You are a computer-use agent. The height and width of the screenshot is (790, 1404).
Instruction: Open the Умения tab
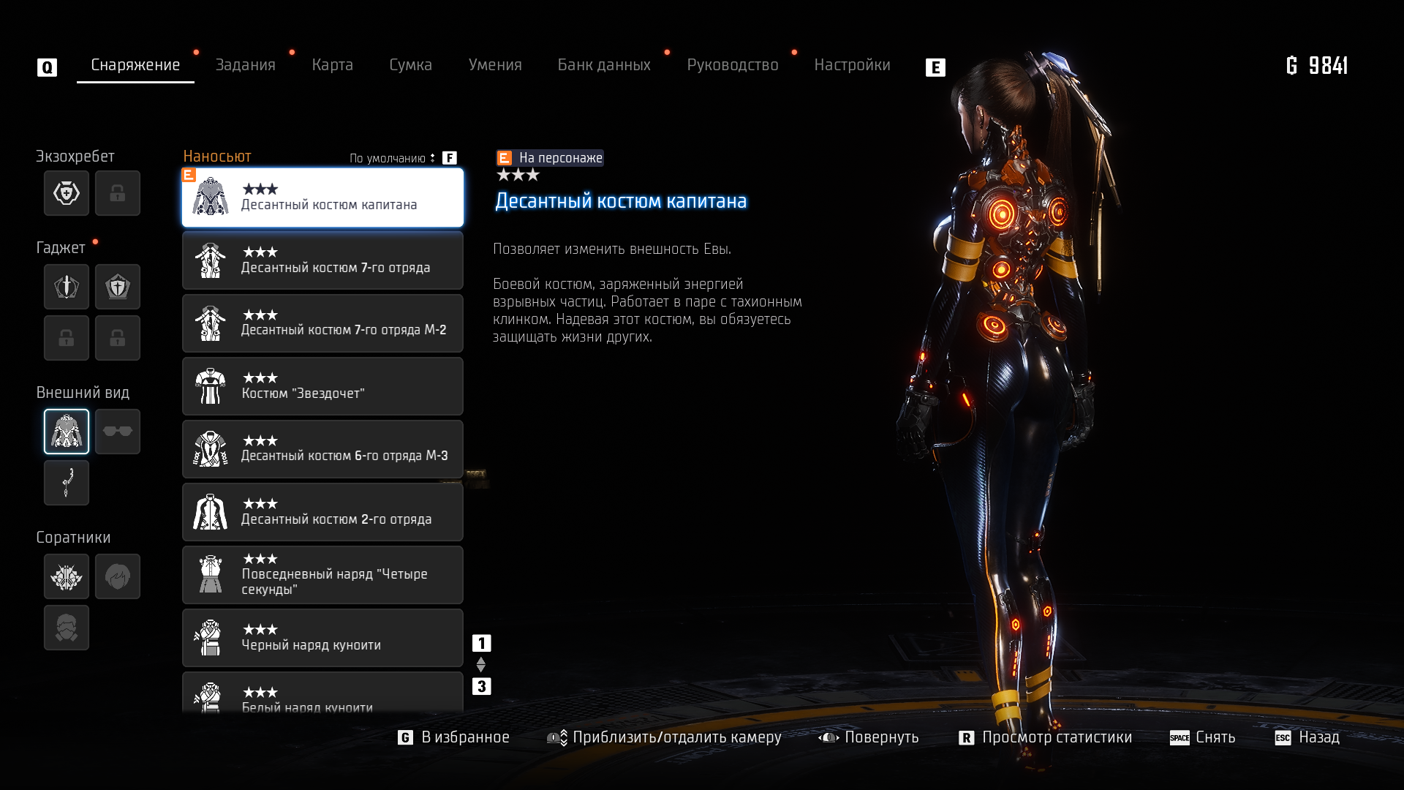tap(495, 65)
